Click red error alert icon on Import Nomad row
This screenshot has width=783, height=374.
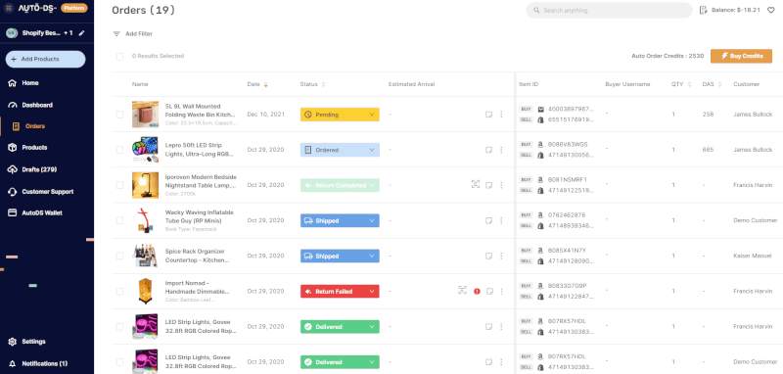click(477, 291)
